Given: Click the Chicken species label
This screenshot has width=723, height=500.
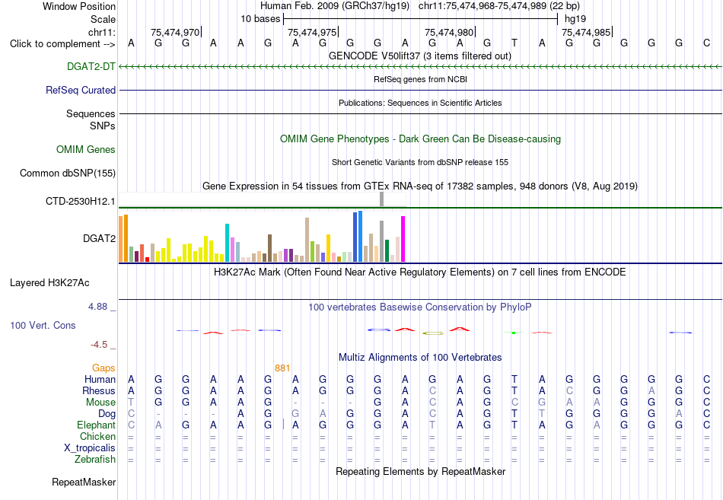Looking at the screenshot, I should (97, 436).
